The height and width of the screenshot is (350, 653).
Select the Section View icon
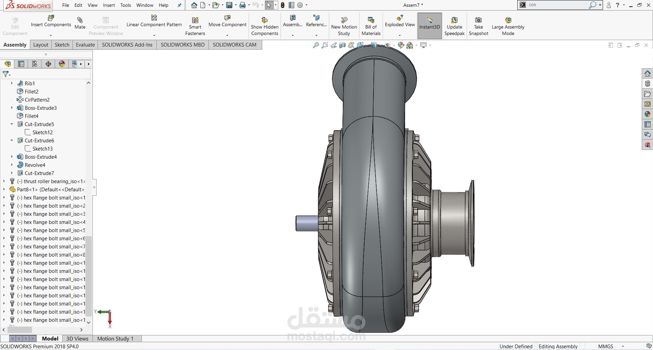[x=342, y=45]
